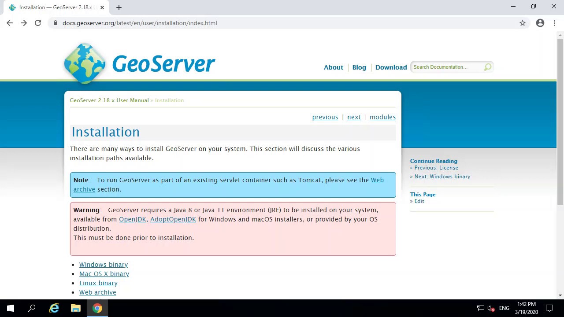Click sidebar Previous: License link

[x=436, y=168]
